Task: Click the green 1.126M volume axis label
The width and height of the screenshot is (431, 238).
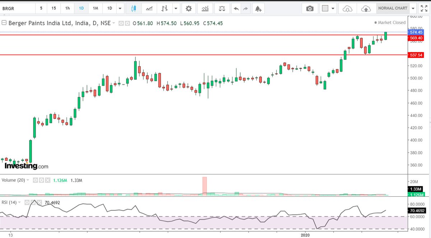Action: 417,195
